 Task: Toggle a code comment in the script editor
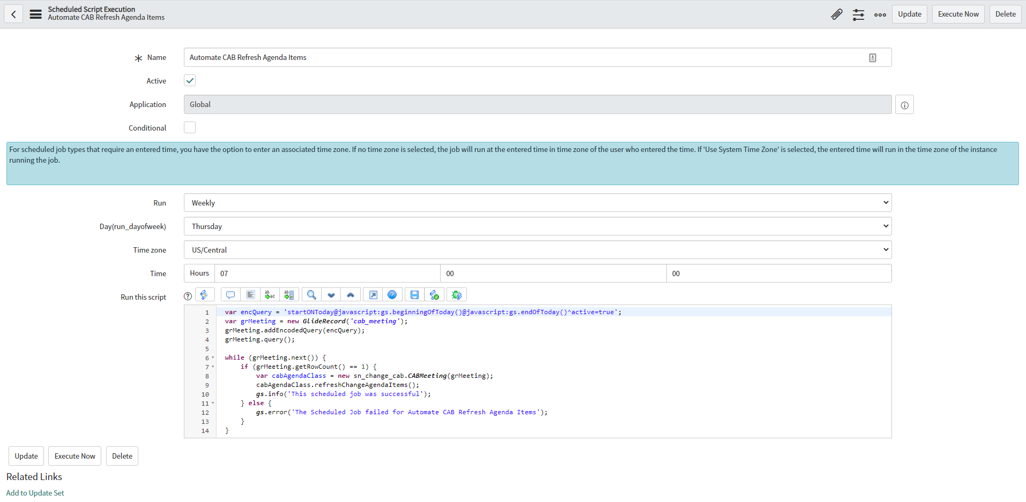coord(230,294)
